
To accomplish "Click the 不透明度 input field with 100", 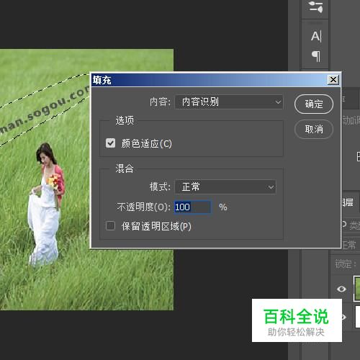I will pyautogui.click(x=193, y=207).
